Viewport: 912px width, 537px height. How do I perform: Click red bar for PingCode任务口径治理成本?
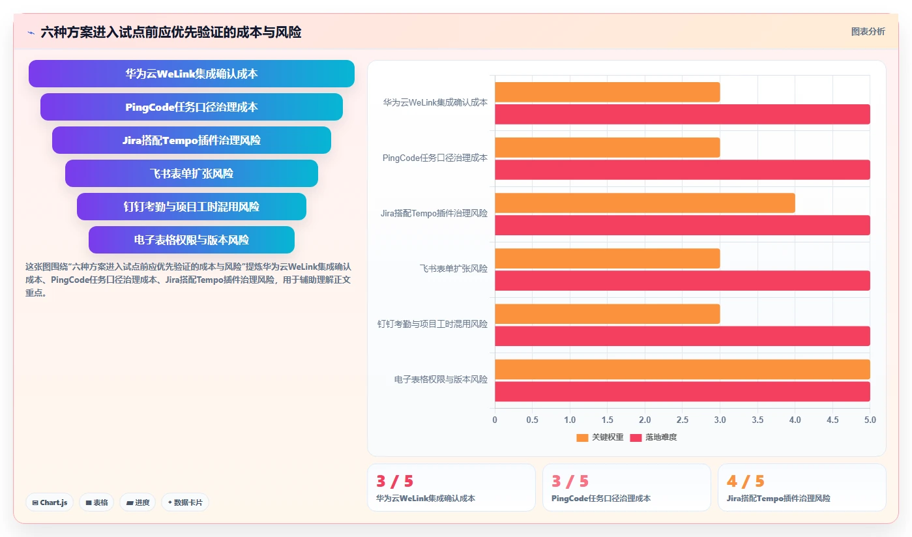click(682, 169)
